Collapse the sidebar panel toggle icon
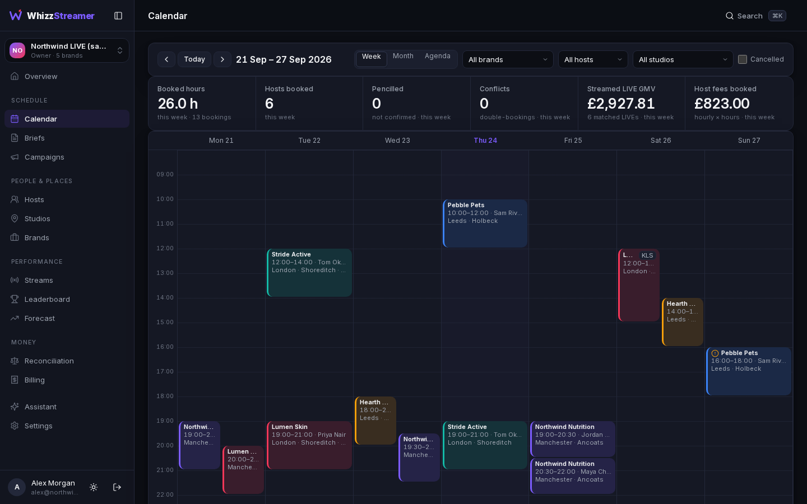This screenshot has height=504, width=807. click(x=118, y=16)
